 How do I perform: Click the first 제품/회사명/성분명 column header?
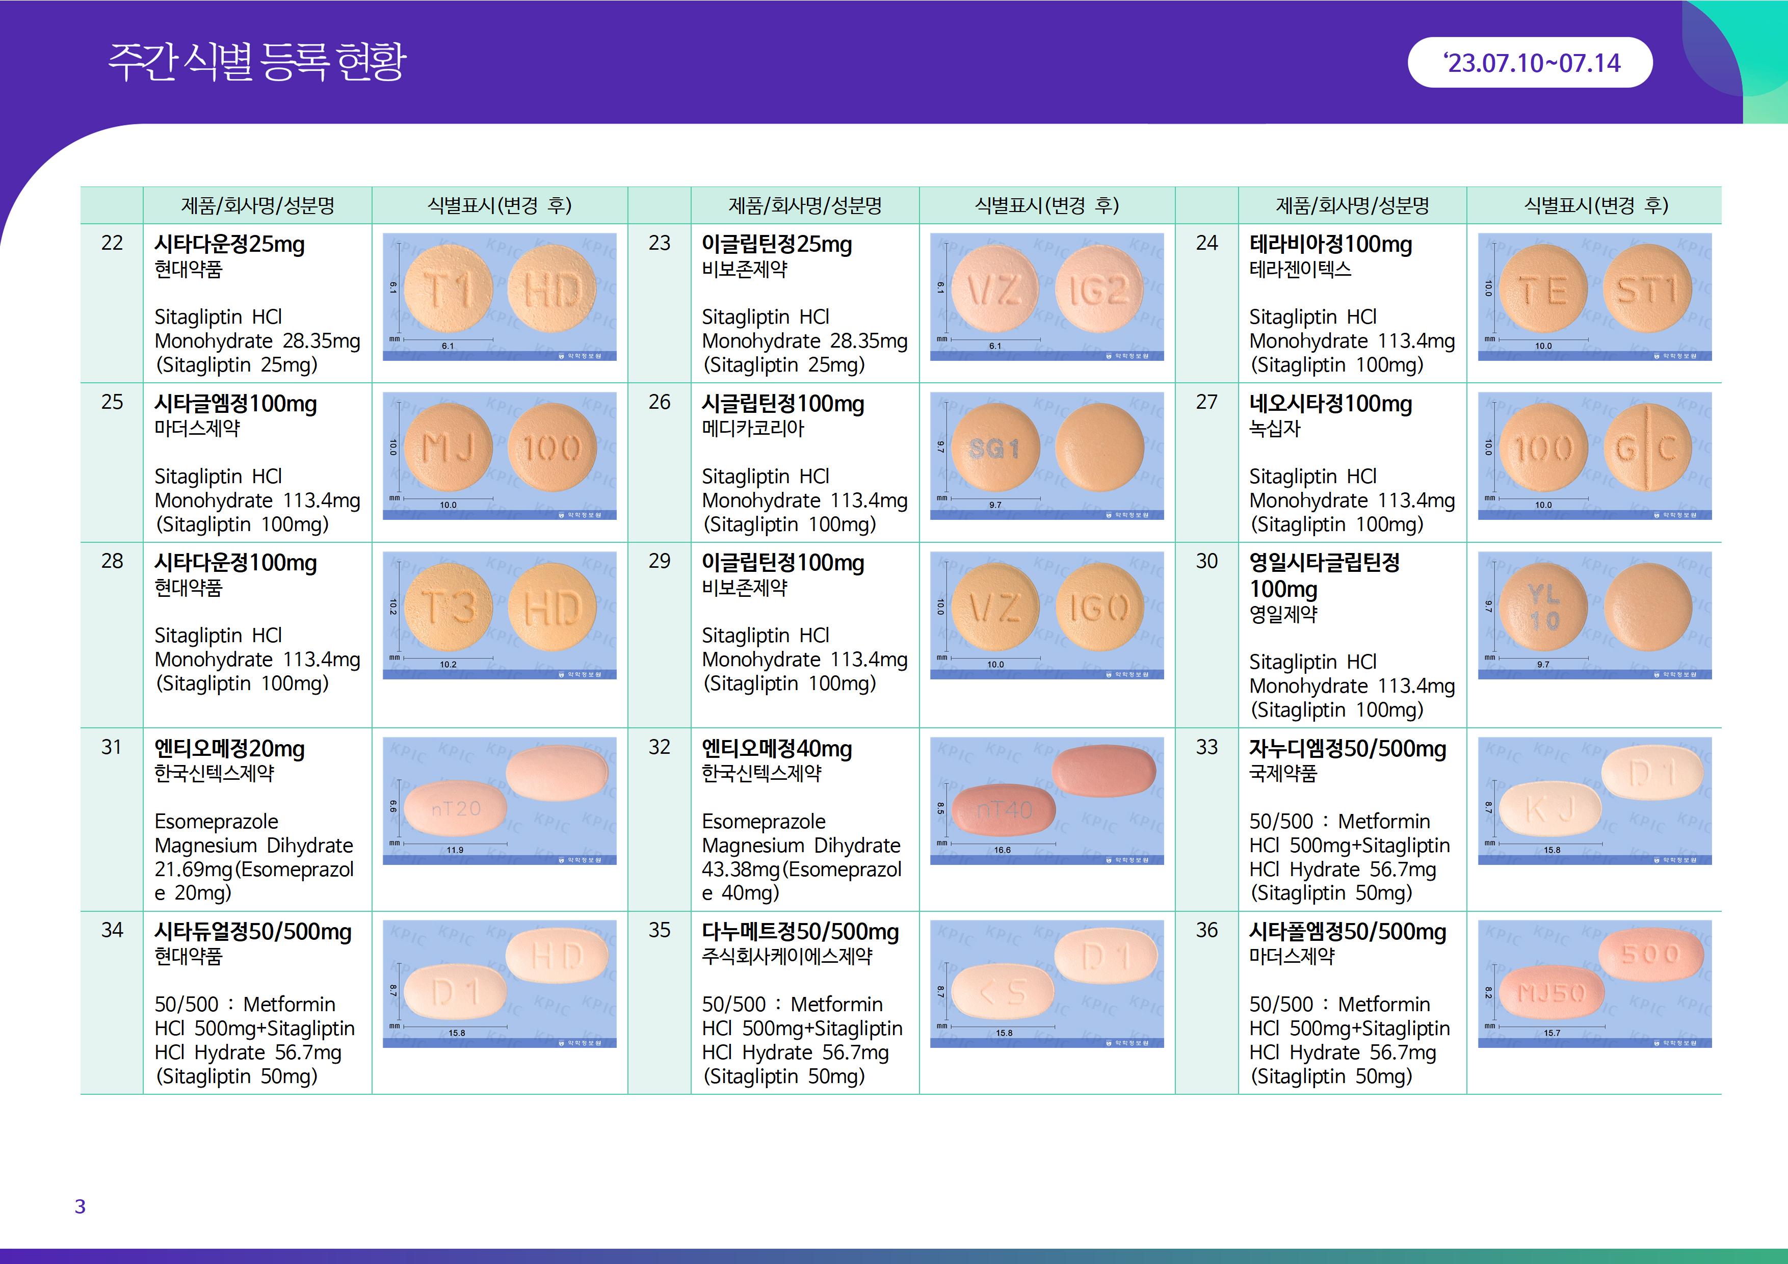pos(258,205)
